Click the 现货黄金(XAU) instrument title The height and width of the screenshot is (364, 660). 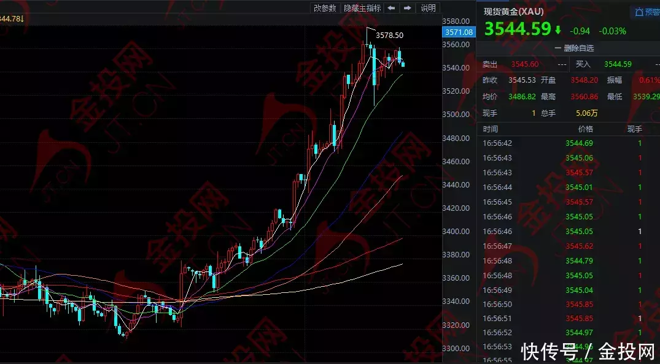click(x=513, y=12)
